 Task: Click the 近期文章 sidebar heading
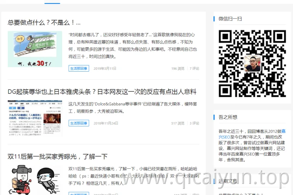(228, 181)
